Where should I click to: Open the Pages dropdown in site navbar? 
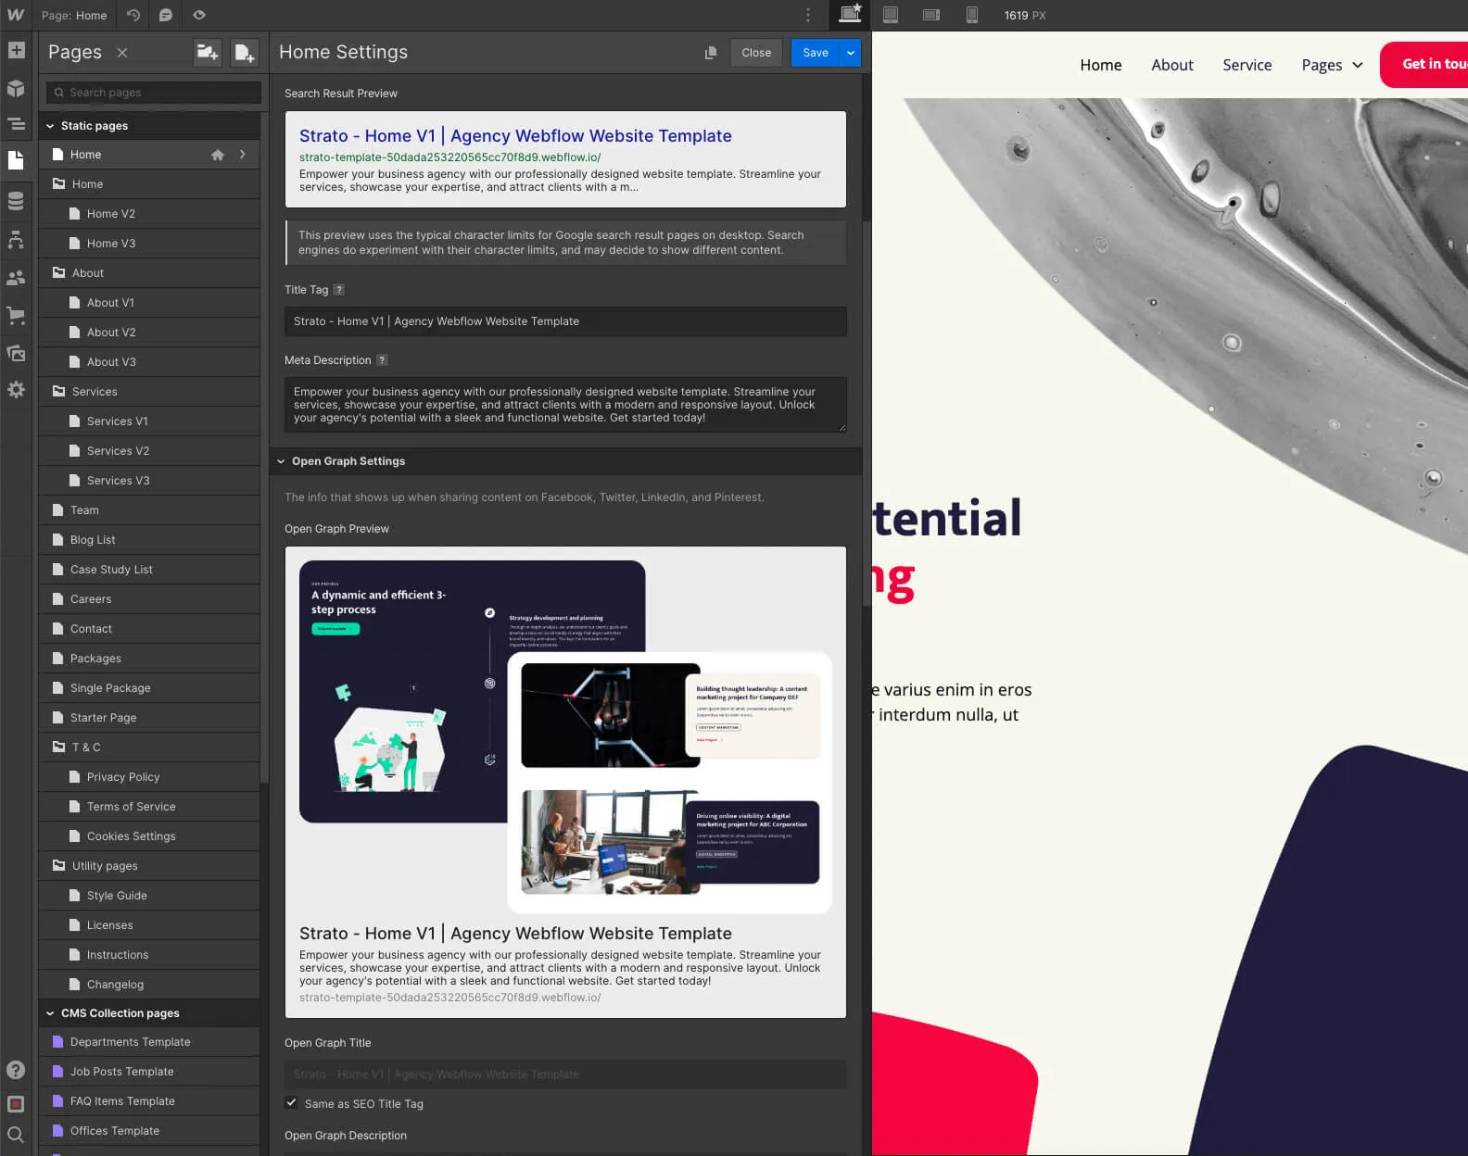point(1332,65)
